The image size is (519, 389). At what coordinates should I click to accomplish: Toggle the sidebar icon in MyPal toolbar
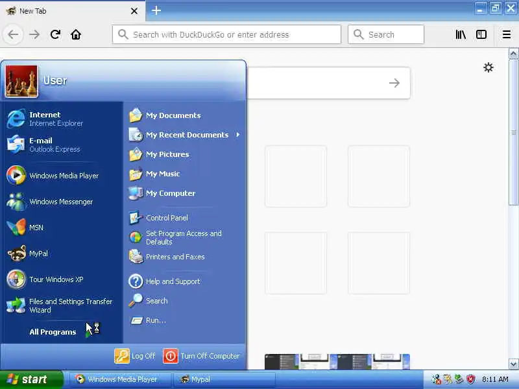[x=481, y=34]
